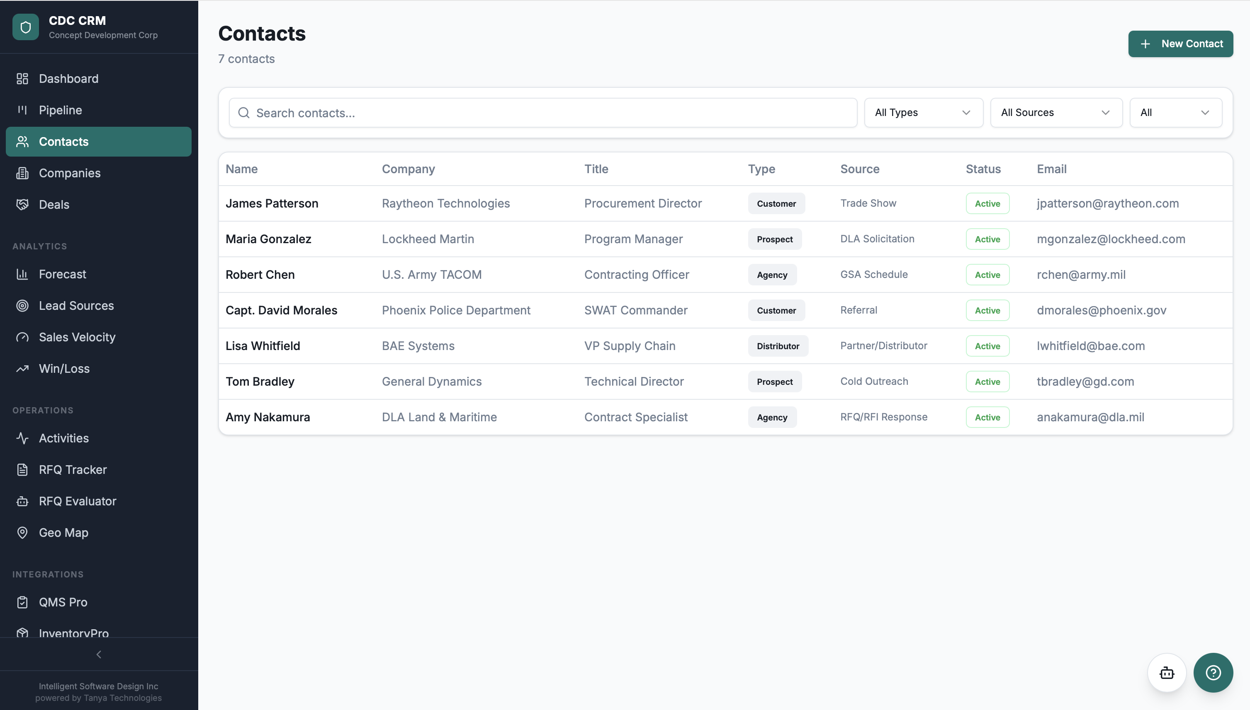This screenshot has width=1250, height=710.
Task: Click the Sales Velocity gauge icon
Action: 22,337
